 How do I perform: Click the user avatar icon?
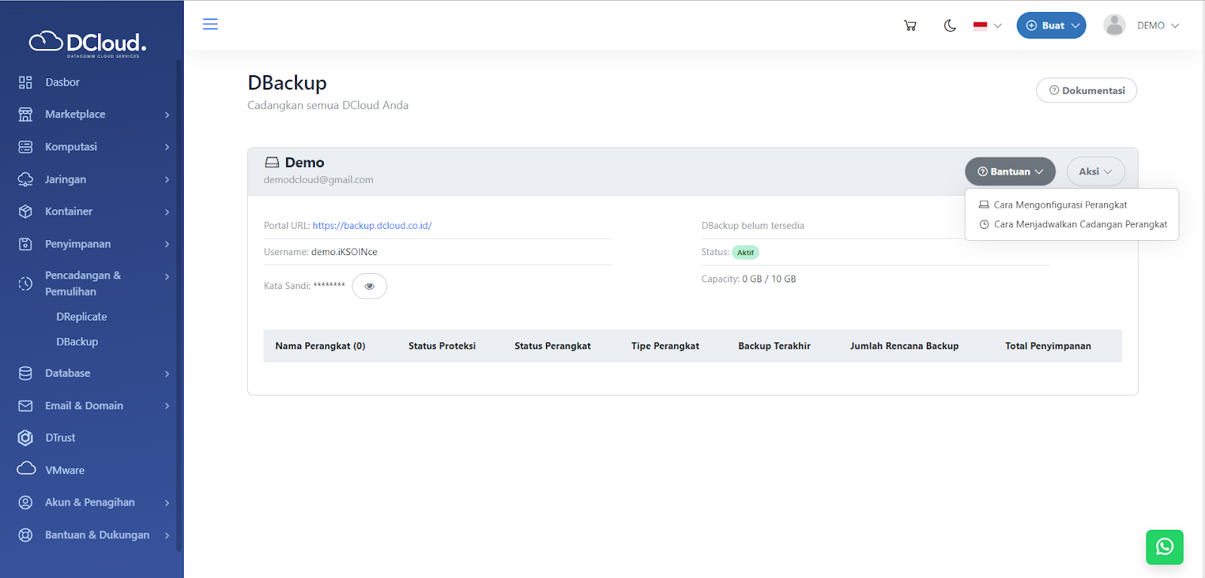pos(1114,26)
